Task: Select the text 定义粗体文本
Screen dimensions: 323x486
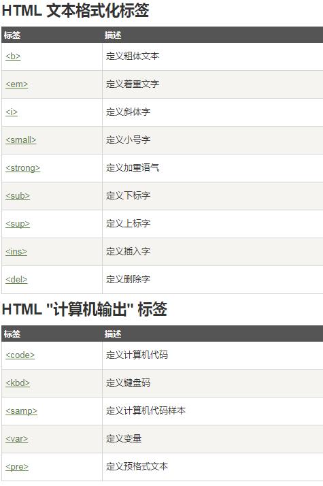Action: point(133,56)
